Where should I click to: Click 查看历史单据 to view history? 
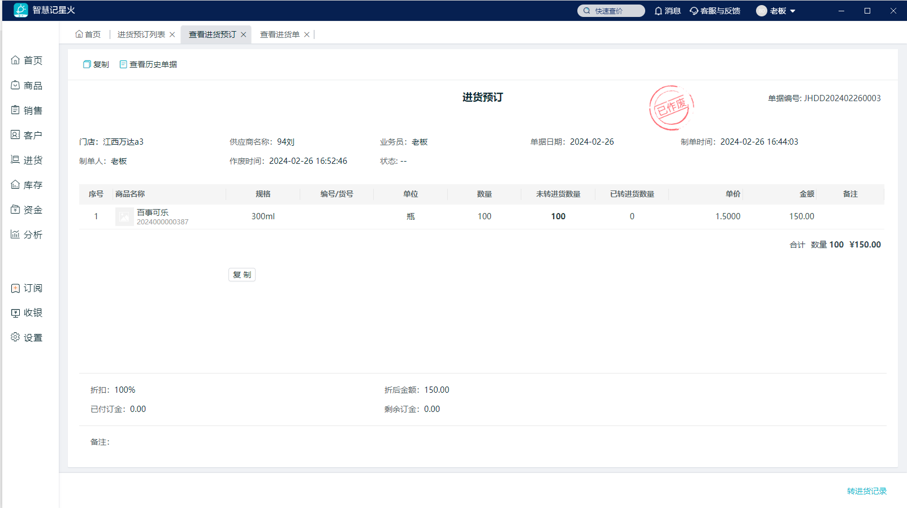click(x=148, y=64)
